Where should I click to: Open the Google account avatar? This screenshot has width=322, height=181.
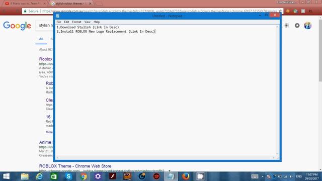pos(307,26)
